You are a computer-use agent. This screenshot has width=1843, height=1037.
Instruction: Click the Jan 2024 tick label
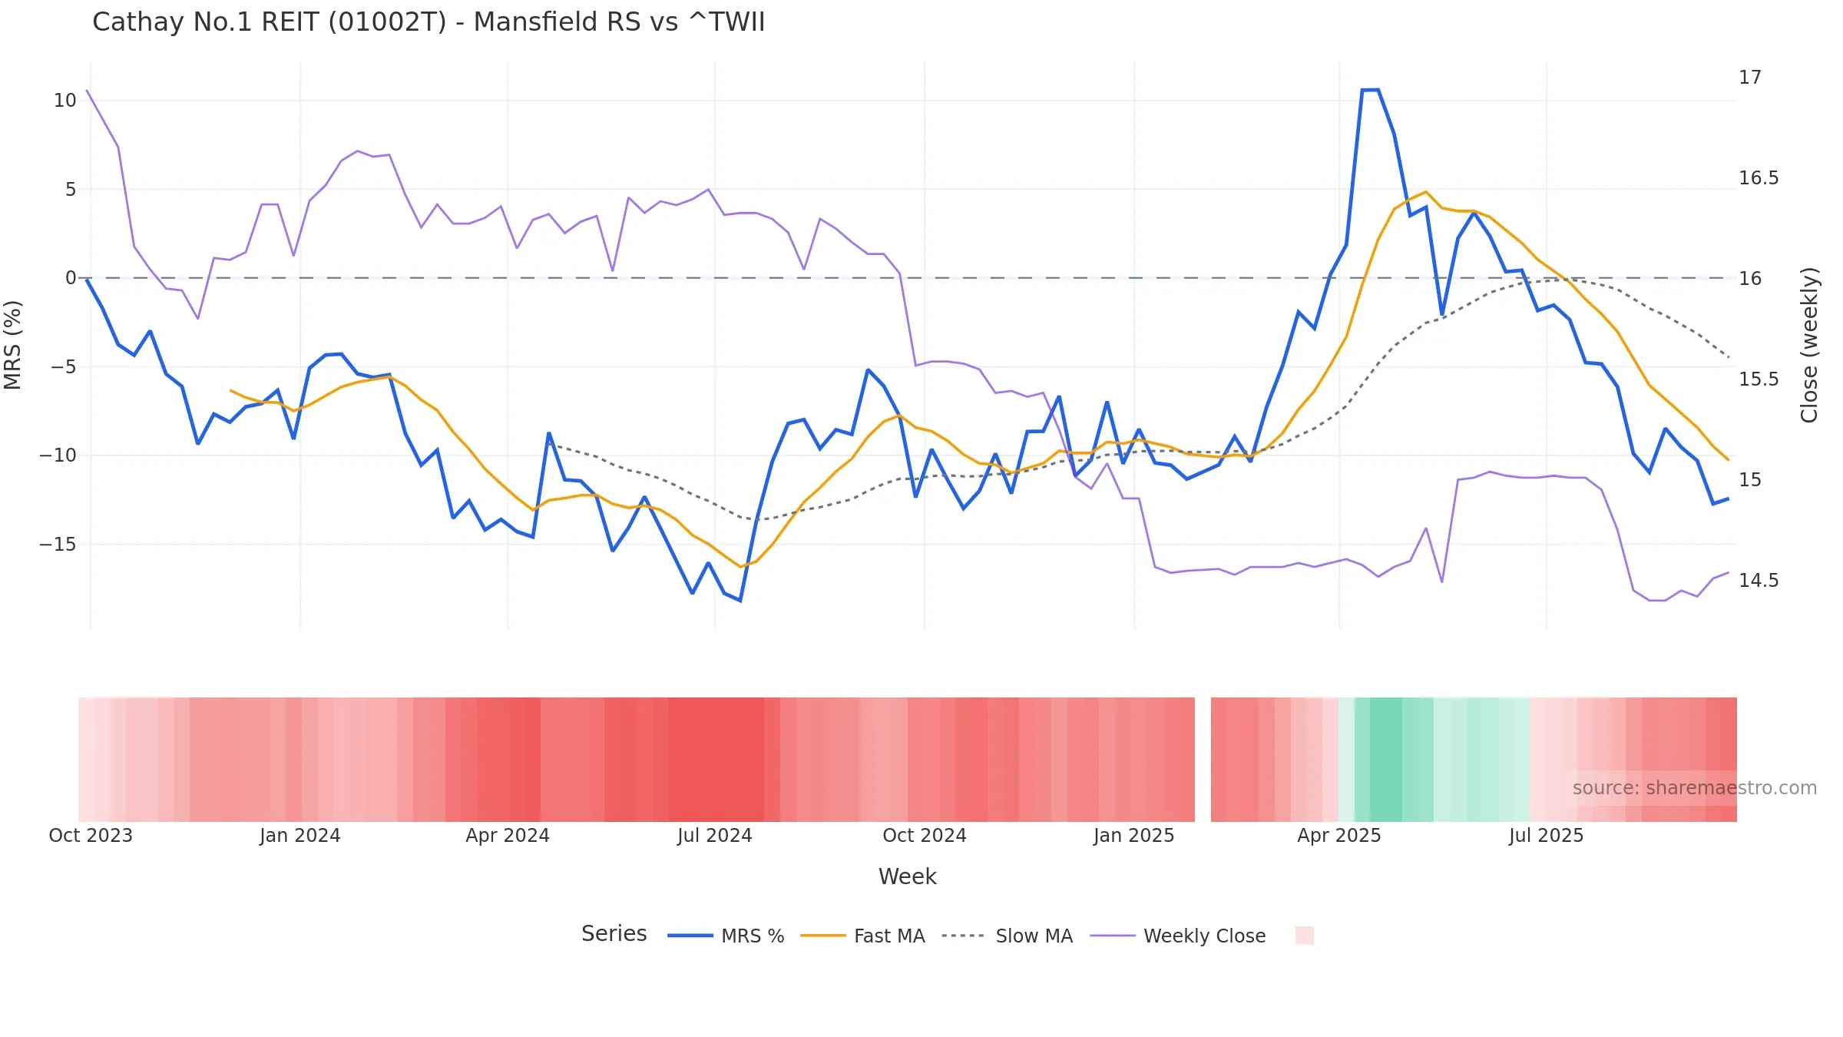click(300, 836)
